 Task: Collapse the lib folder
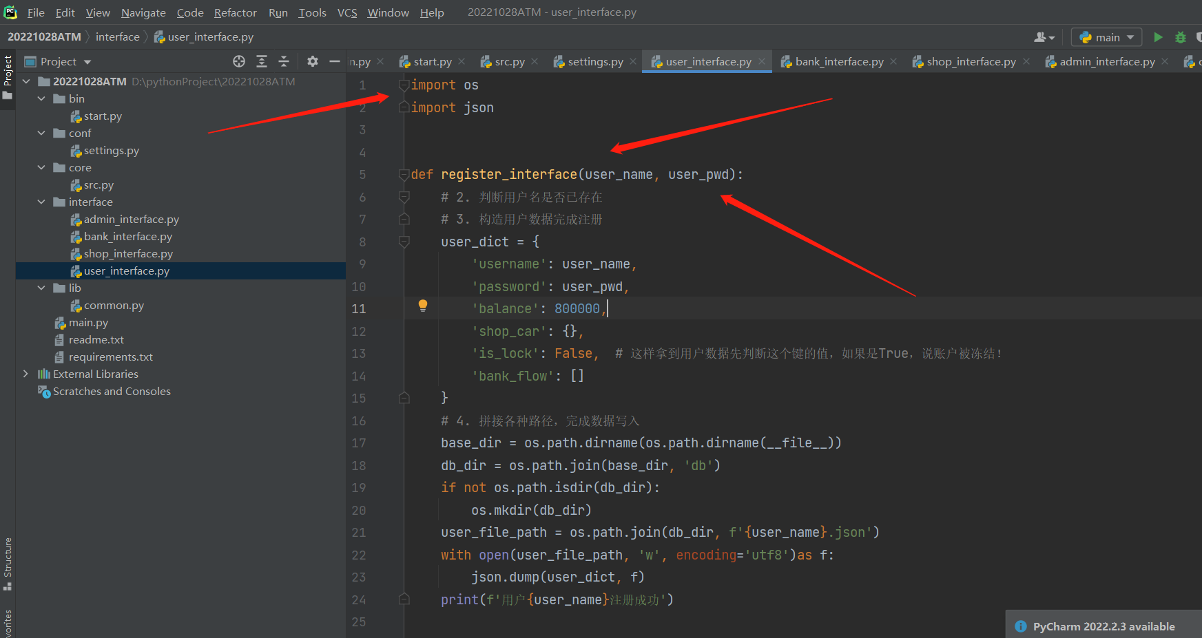[x=41, y=288]
